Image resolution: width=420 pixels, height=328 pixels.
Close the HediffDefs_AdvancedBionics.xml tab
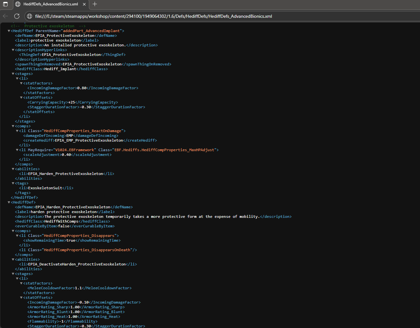point(84,4)
